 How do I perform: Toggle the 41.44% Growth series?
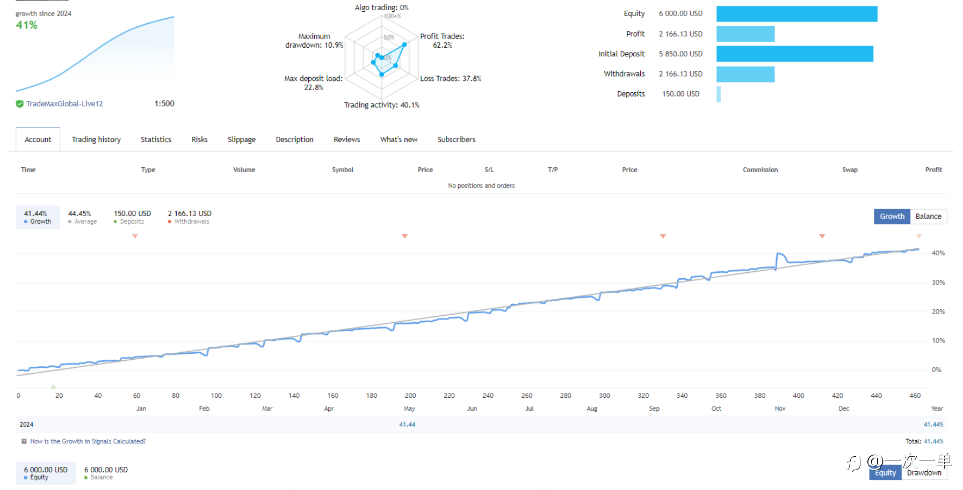(38, 217)
